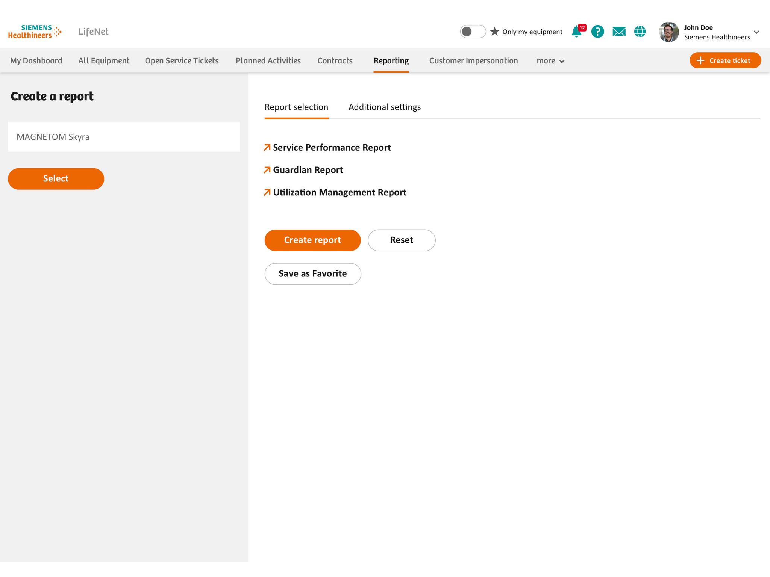Click John Doe's profile picture
Screen dimensions: 770x577
(x=669, y=32)
